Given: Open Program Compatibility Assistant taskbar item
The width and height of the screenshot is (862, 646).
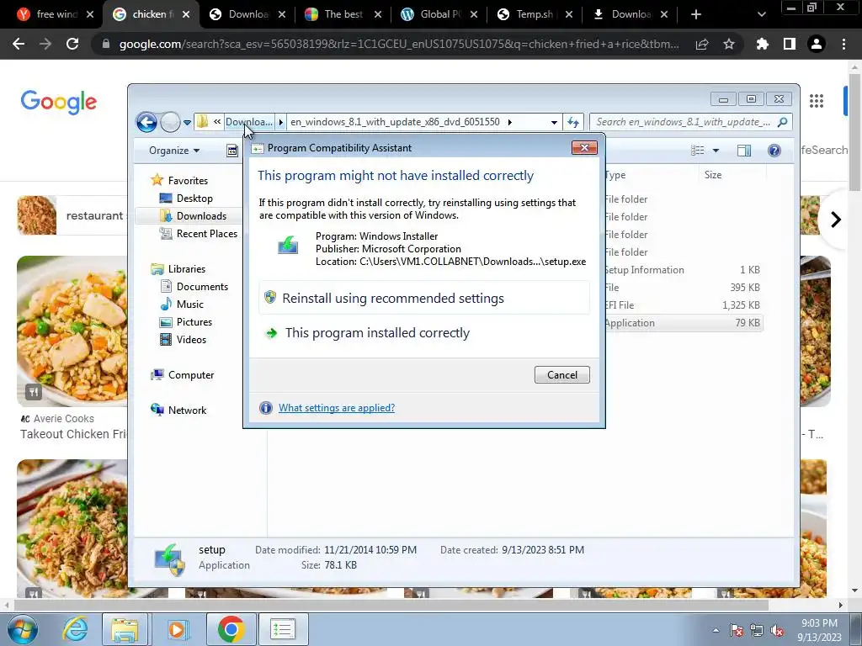Looking at the screenshot, I should coord(283,629).
